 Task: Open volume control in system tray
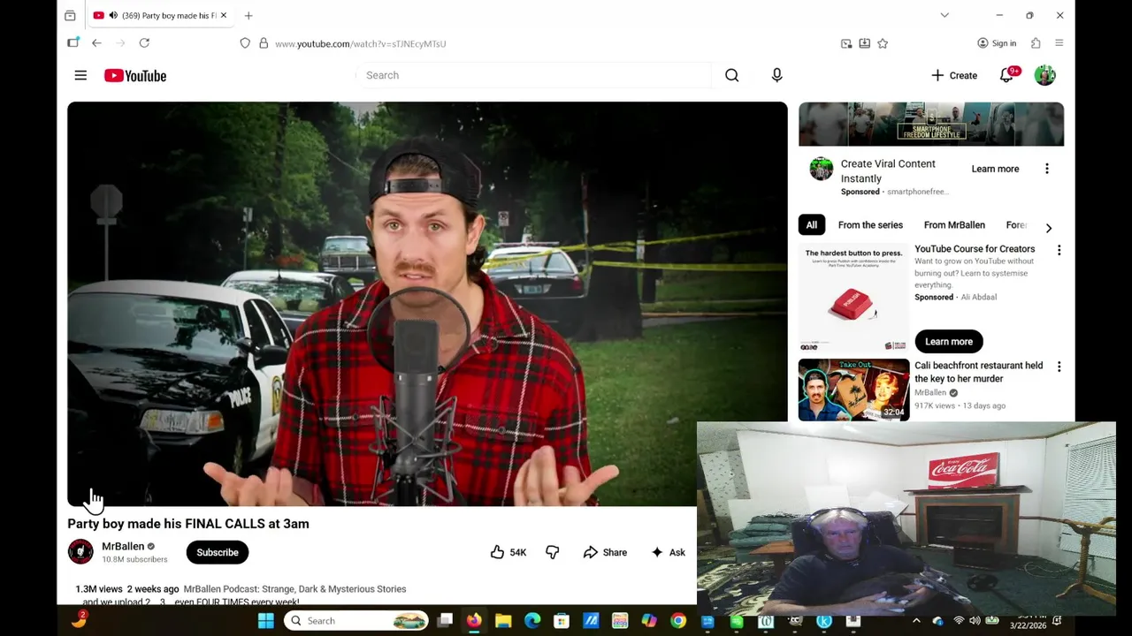[975, 621]
